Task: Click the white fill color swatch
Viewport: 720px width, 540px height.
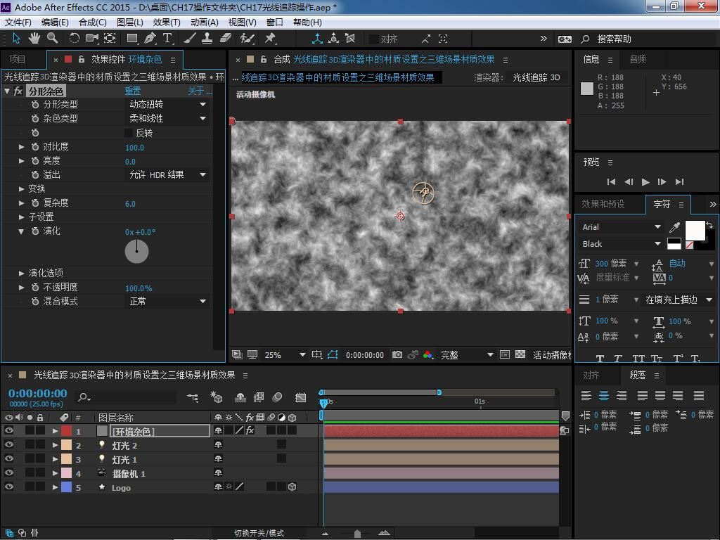Action: [695, 230]
